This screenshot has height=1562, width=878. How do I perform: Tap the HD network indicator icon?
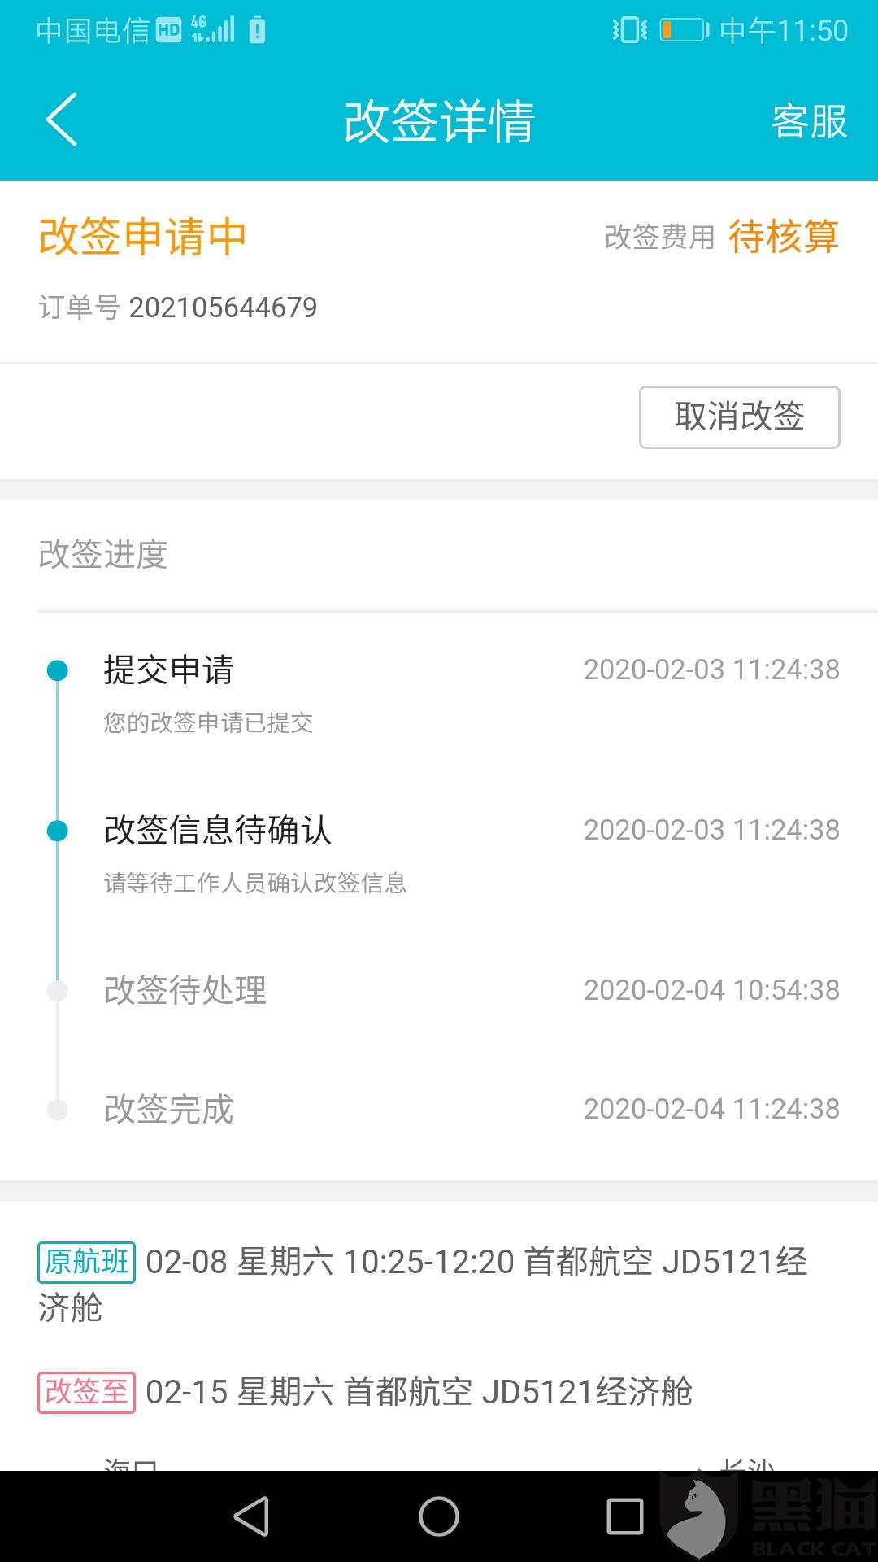click(168, 31)
